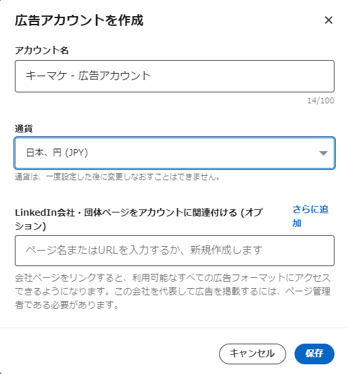Focus the ページ名またはURL input field
Screen dimensions: 348x374
pyautogui.click(x=175, y=251)
